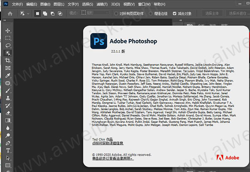This screenshot has width=250, height=172.
Task: Select the Spot Healing Brush tool
Action: click(7, 83)
